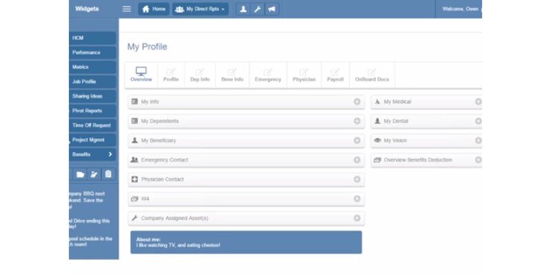Image resolution: width=551 pixels, height=275 pixels.
Task: Expand My Medical section plus icon
Action: (478, 102)
